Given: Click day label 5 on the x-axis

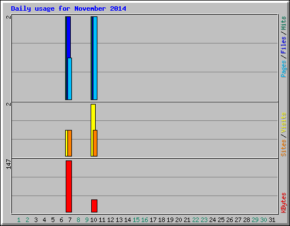Looking at the screenshot, I should 53,220.
